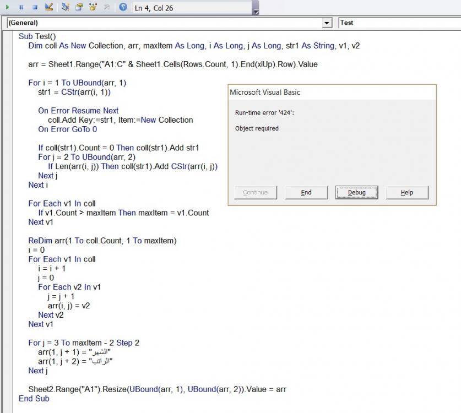
Task: Click the "For j = 2 To UBound(arr, 2)" line
Action: (x=86, y=157)
